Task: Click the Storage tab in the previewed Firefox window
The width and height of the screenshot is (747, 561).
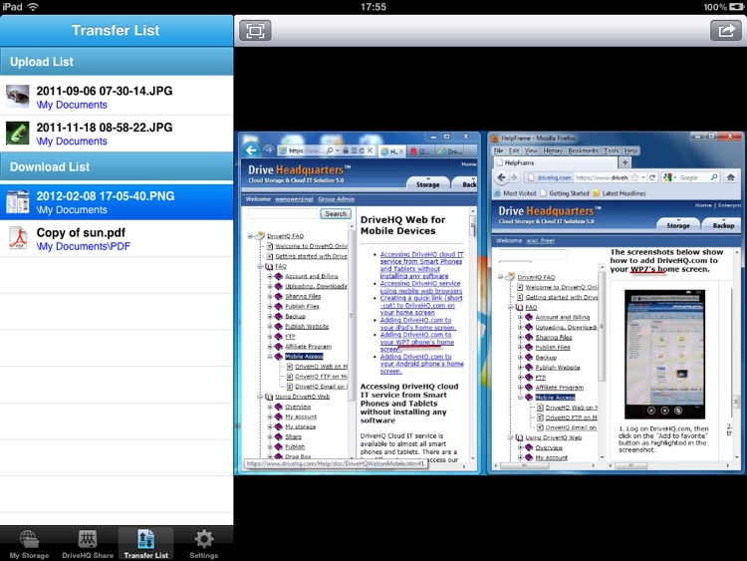Action: (x=678, y=225)
